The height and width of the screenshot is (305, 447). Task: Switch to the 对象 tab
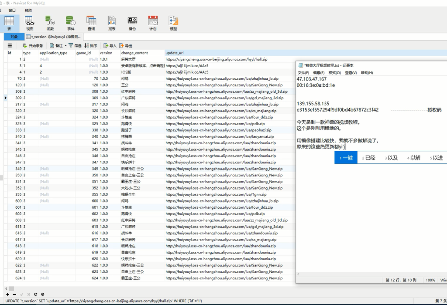(13, 36)
